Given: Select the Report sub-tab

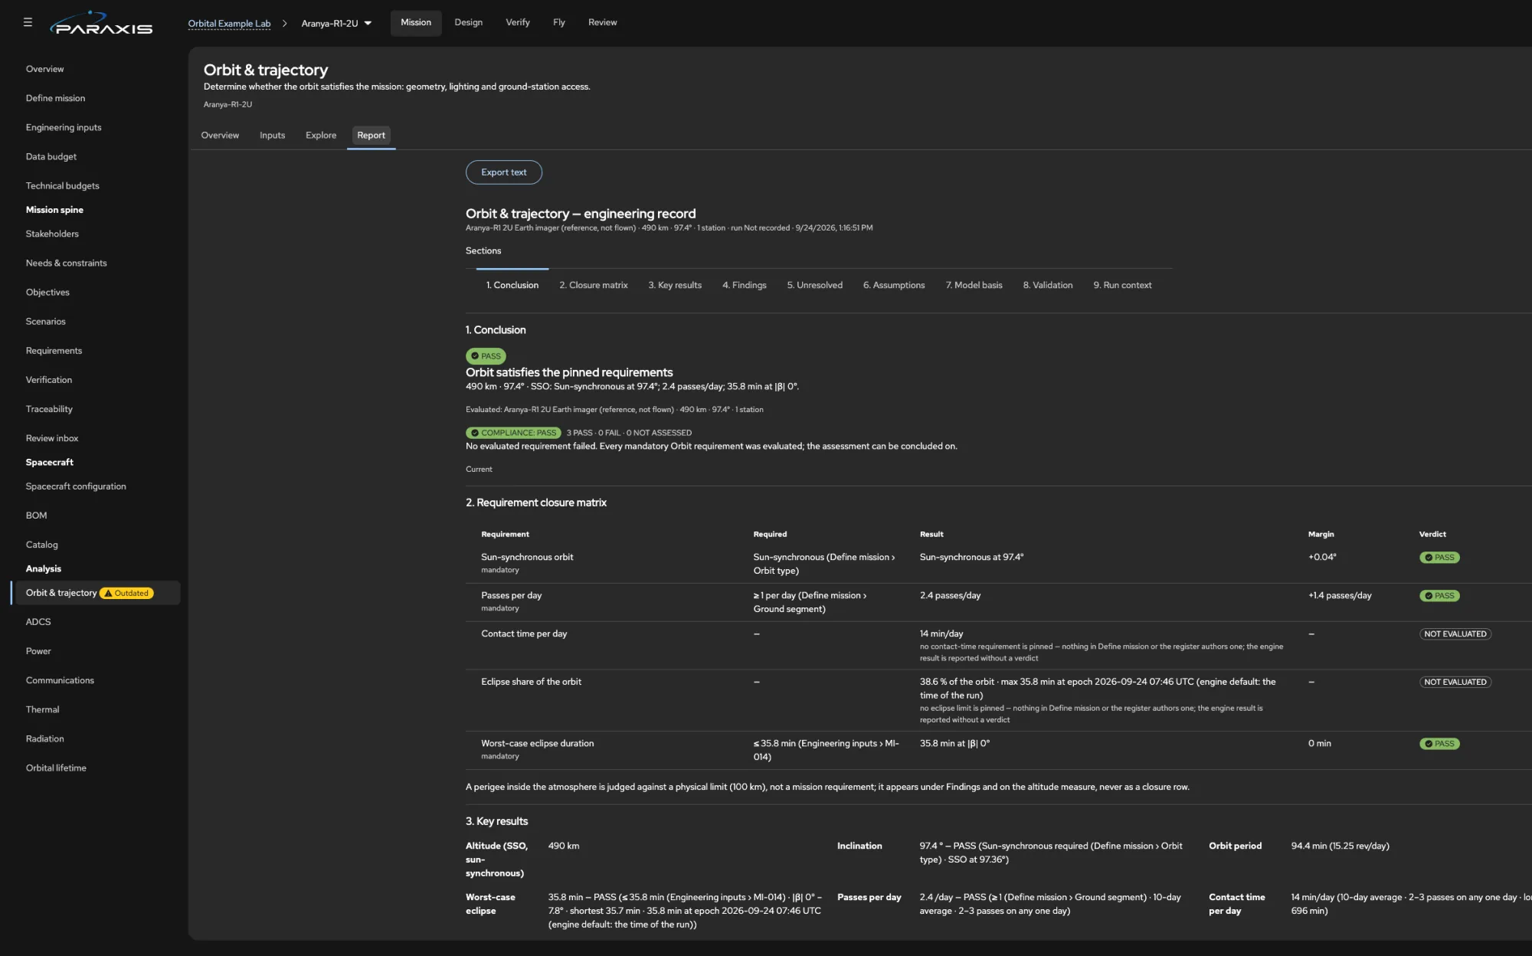Looking at the screenshot, I should [371, 136].
